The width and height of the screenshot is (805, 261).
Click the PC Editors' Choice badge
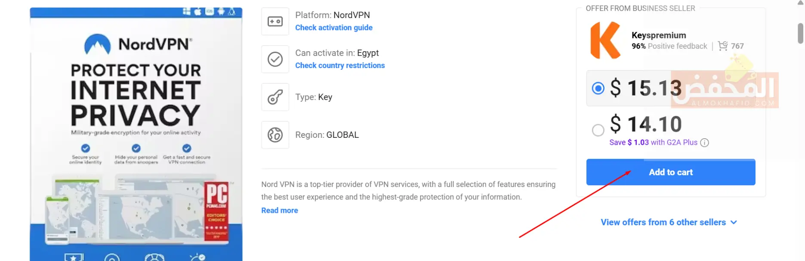pyautogui.click(x=216, y=212)
